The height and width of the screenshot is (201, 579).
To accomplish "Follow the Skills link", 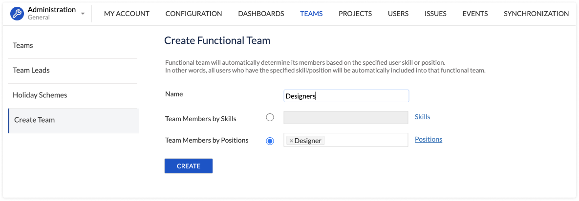I will point(422,117).
